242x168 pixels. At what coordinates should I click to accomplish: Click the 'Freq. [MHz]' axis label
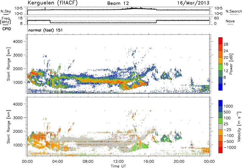pos(6,21)
